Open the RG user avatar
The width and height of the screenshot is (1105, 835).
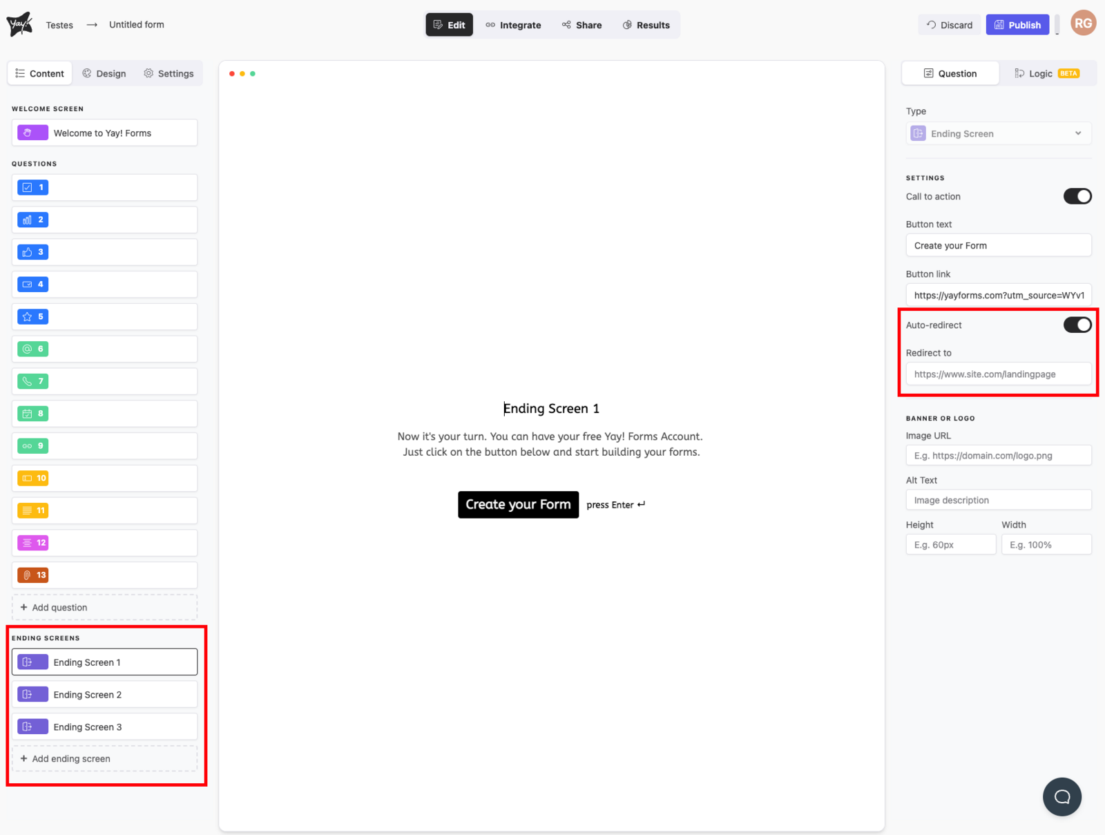(x=1083, y=23)
